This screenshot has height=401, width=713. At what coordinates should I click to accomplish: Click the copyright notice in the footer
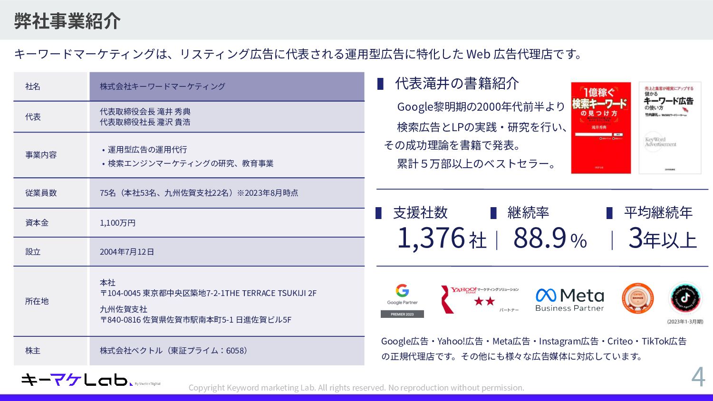[x=356, y=388]
